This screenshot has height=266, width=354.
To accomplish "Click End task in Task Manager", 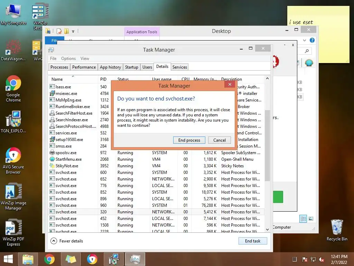I will [253, 241].
